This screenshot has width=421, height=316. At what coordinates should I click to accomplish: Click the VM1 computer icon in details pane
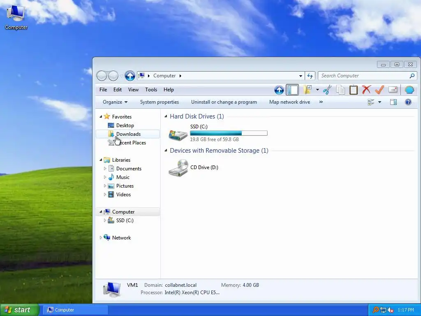112,289
